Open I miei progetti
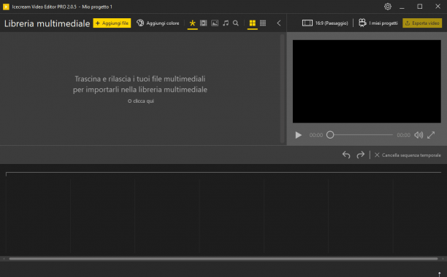Screen dimensions: 447x277 [378, 23]
